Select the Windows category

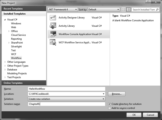click(16, 23)
